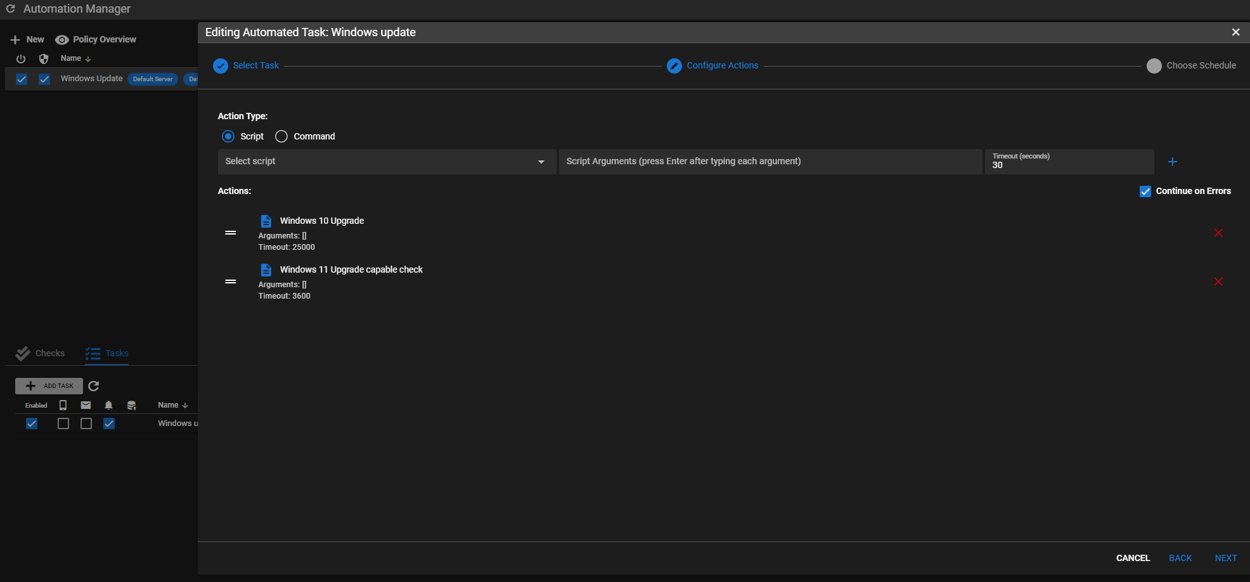
Task: Click the power state column icon
Action: pos(21,58)
